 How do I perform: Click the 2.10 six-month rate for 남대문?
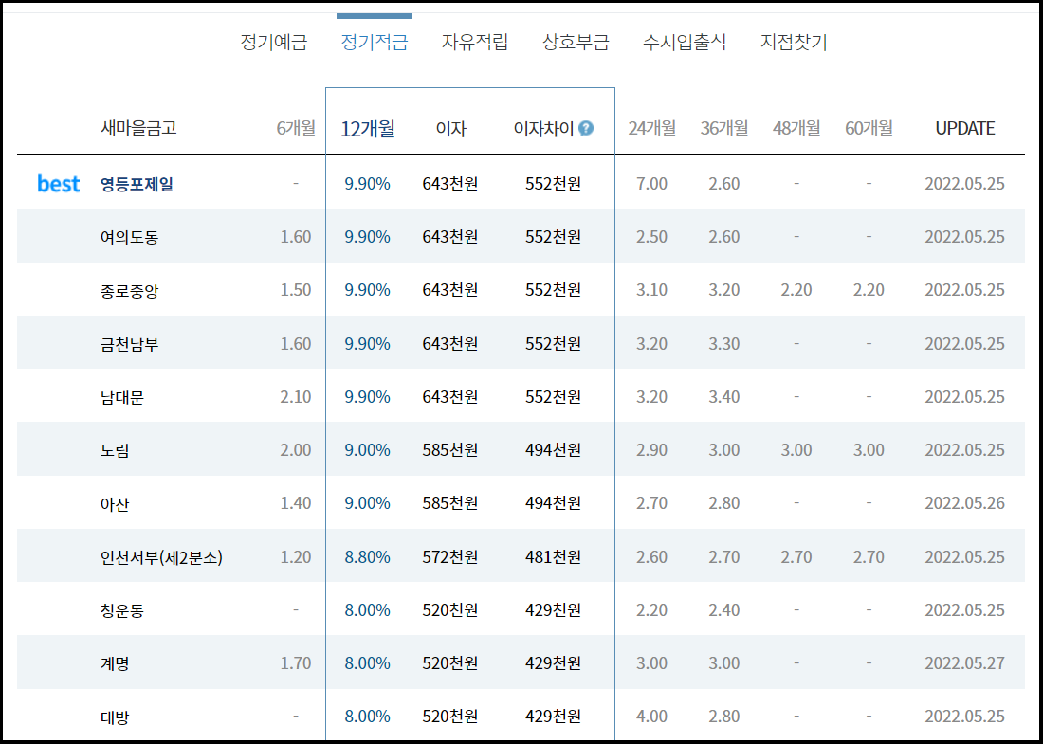click(296, 398)
